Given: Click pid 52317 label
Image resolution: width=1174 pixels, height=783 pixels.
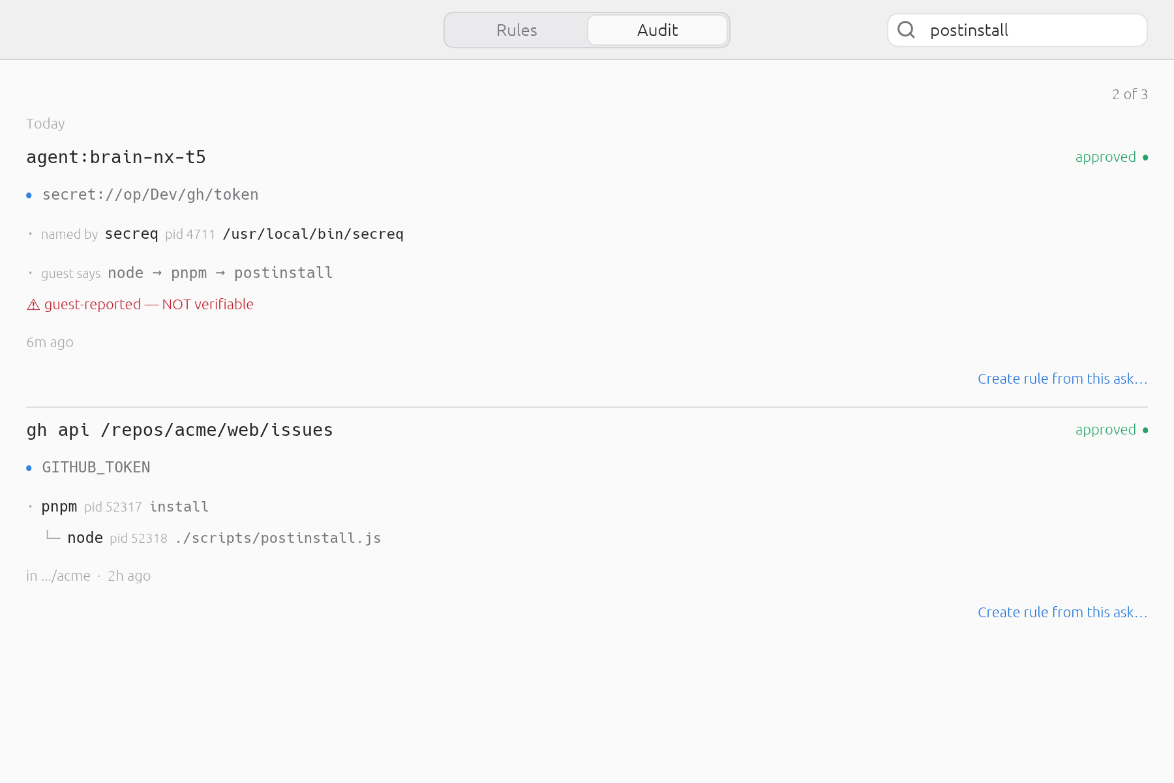Looking at the screenshot, I should click(x=113, y=507).
